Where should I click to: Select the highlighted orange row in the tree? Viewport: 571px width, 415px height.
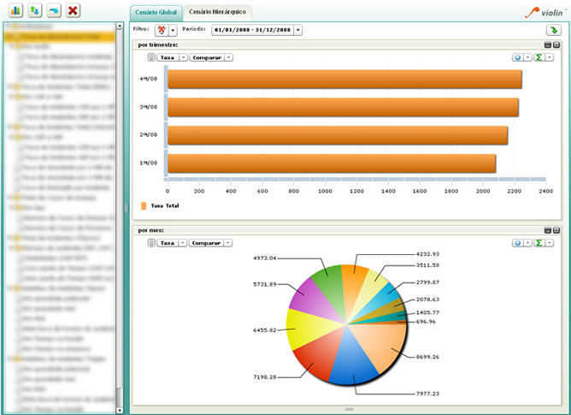pyautogui.click(x=59, y=37)
